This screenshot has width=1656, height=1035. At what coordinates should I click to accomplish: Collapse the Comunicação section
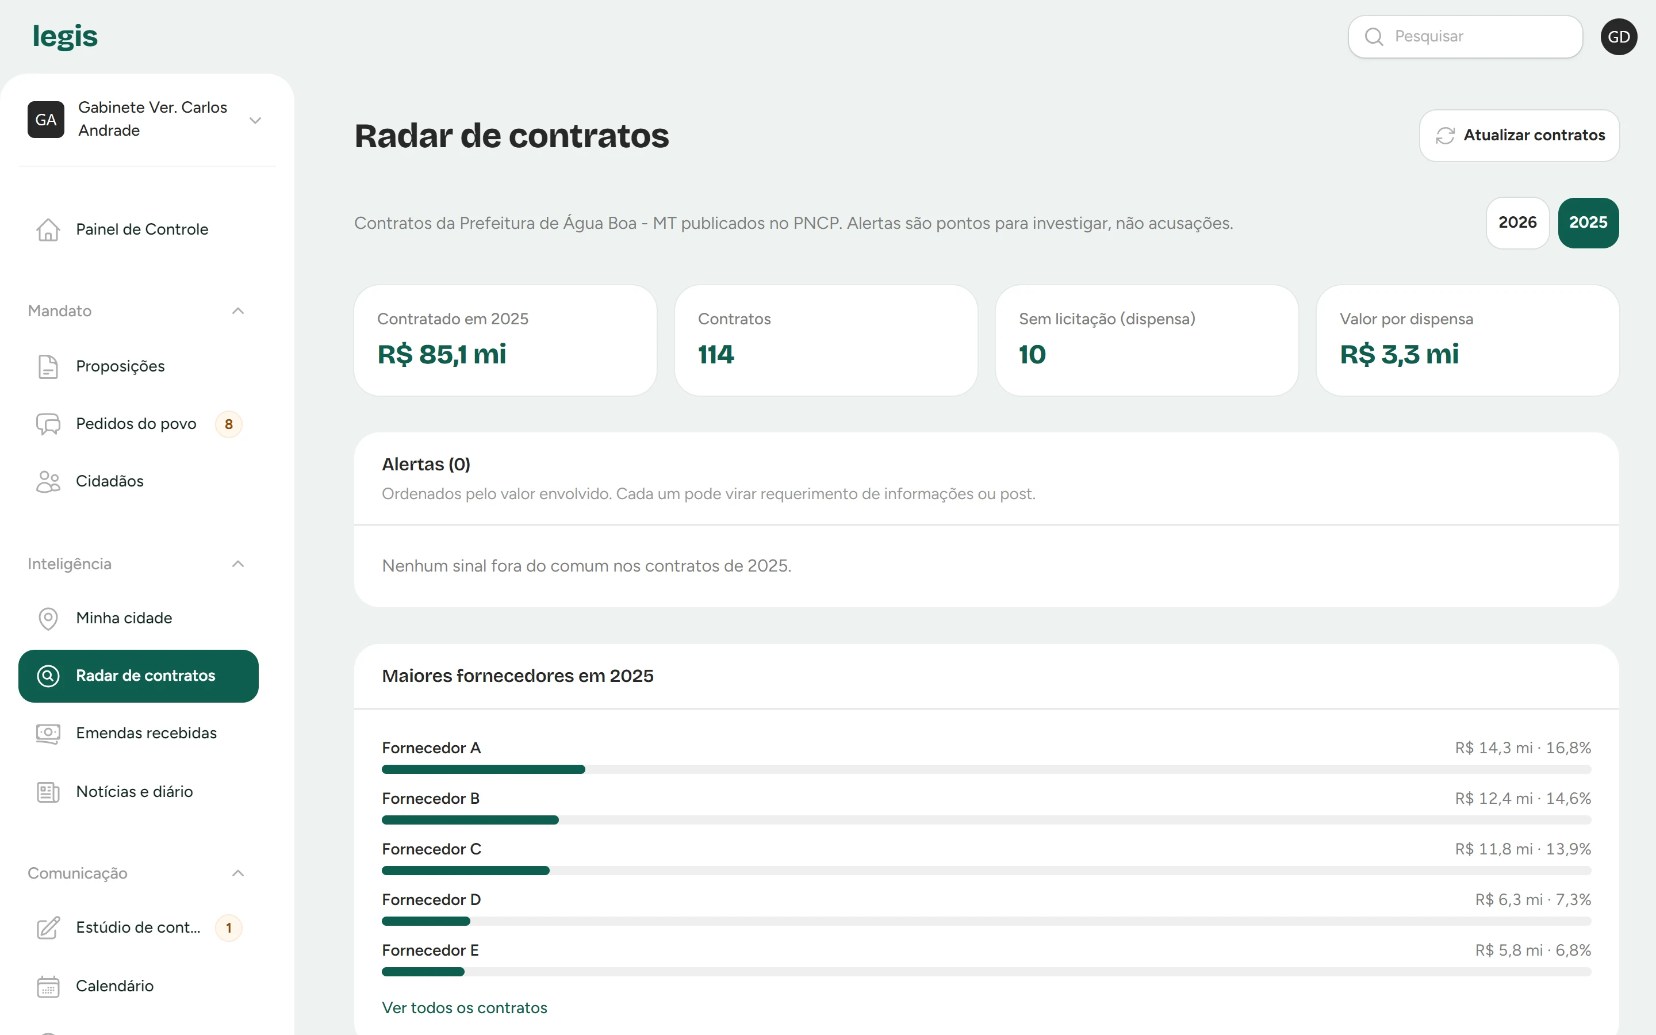(237, 873)
